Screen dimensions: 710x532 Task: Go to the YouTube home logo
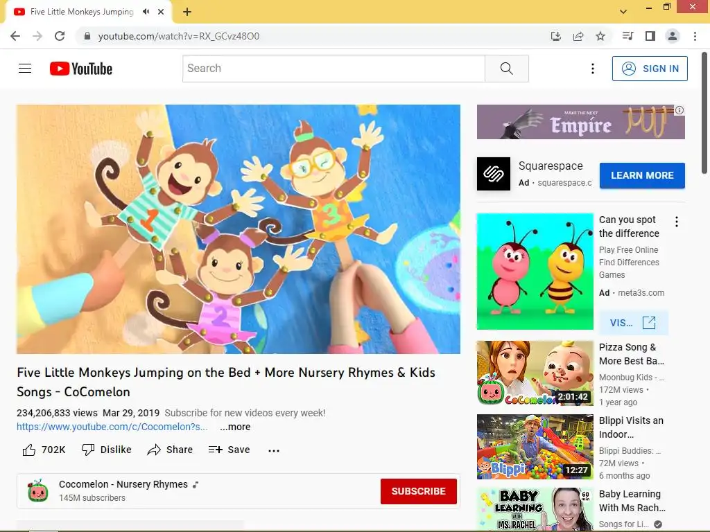coord(81,69)
